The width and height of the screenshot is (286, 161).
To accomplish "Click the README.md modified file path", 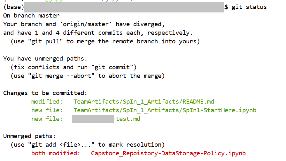I will [x=144, y=102].
